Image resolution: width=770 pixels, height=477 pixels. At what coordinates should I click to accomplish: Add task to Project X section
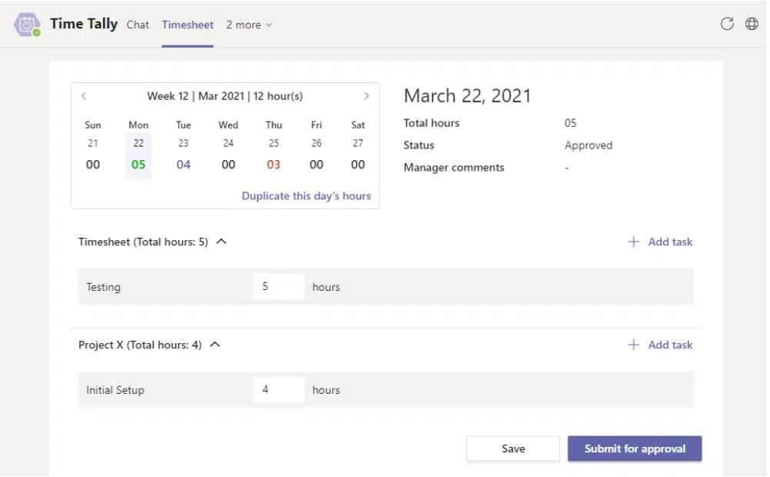670,345
